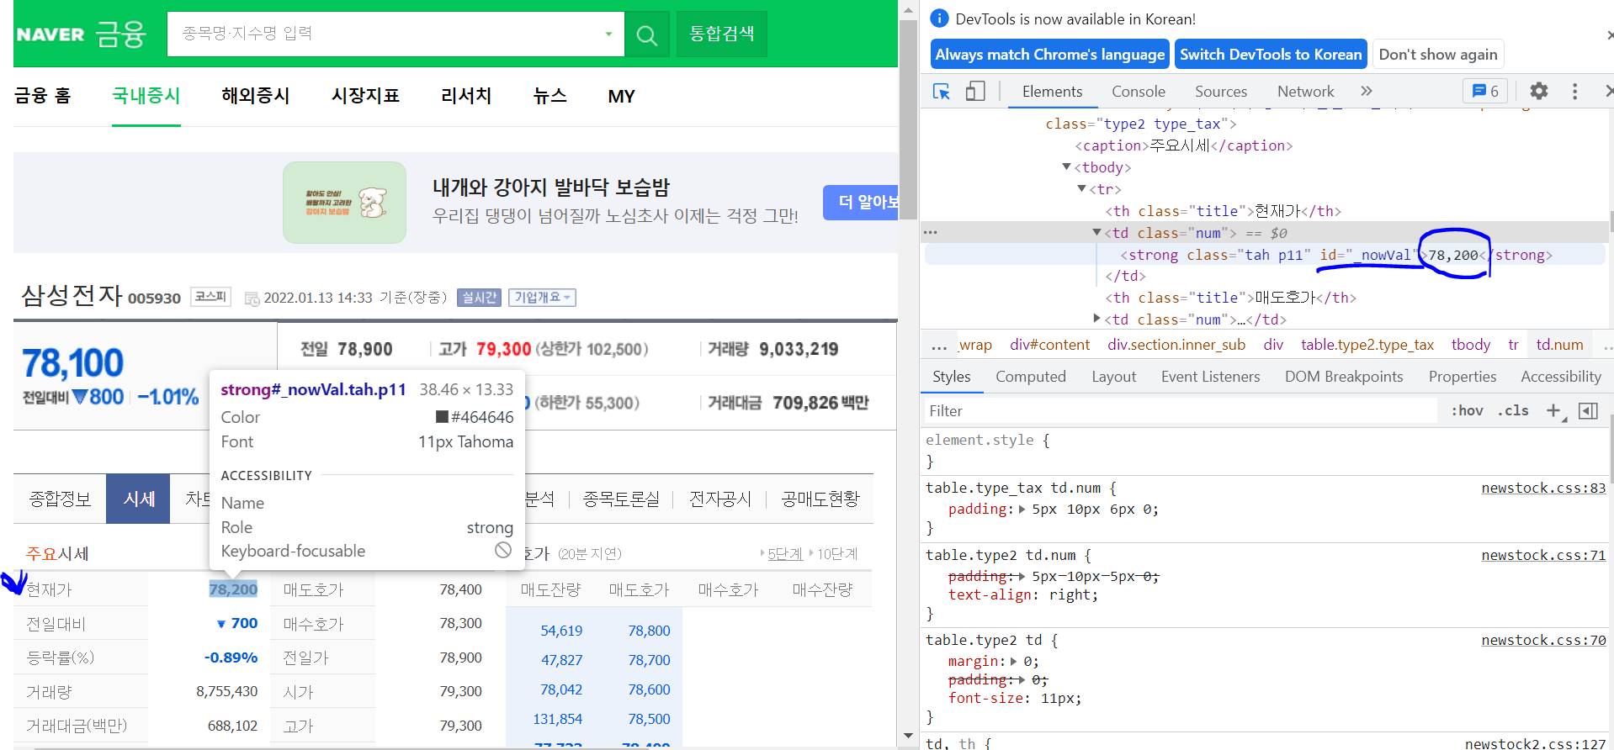Toggle the :hov element state button
Image resolution: width=1614 pixels, height=750 pixels.
[x=1467, y=410]
